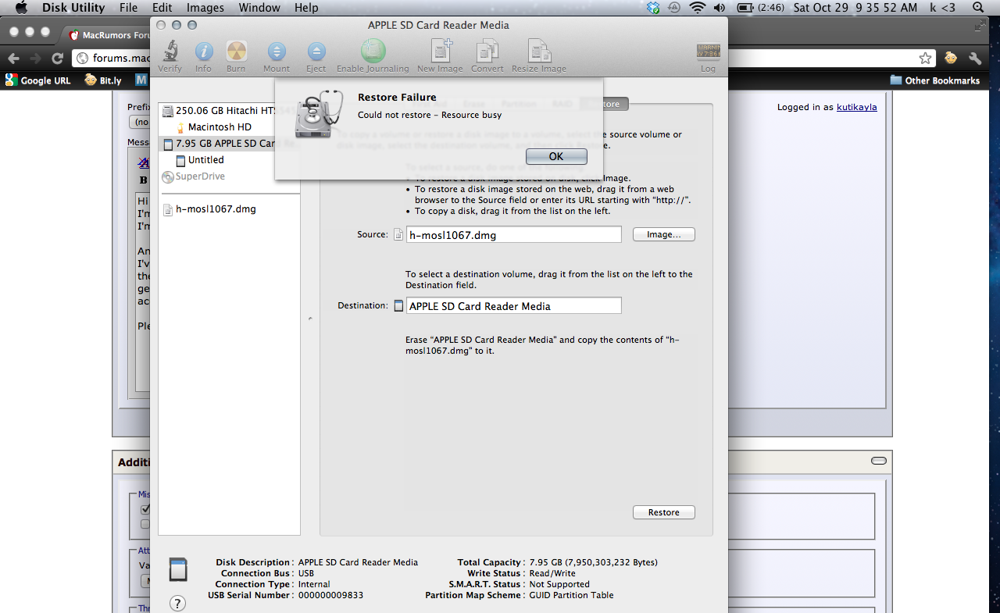1000x613 pixels.
Task: Open the Other Bookmarks folder
Action: coord(935,80)
